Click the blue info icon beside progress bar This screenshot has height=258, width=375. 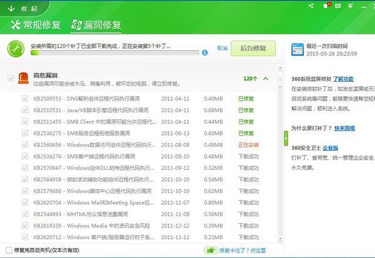pos(205,52)
